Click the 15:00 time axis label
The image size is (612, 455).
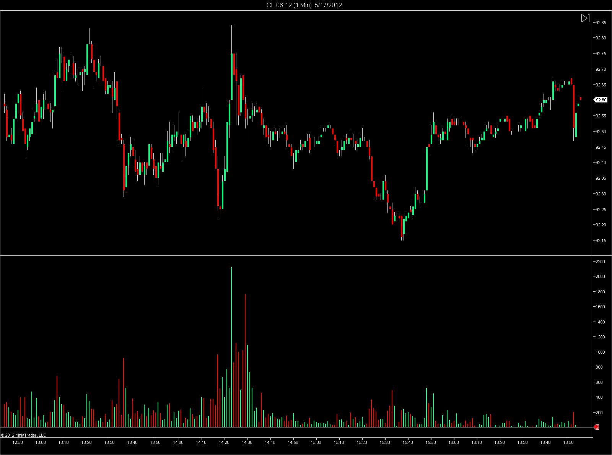[316, 442]
